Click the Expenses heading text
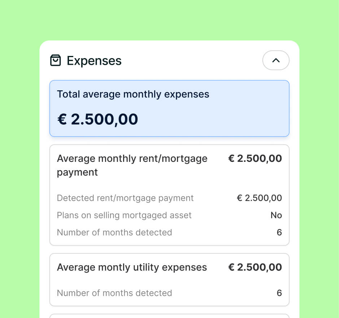 94,61
